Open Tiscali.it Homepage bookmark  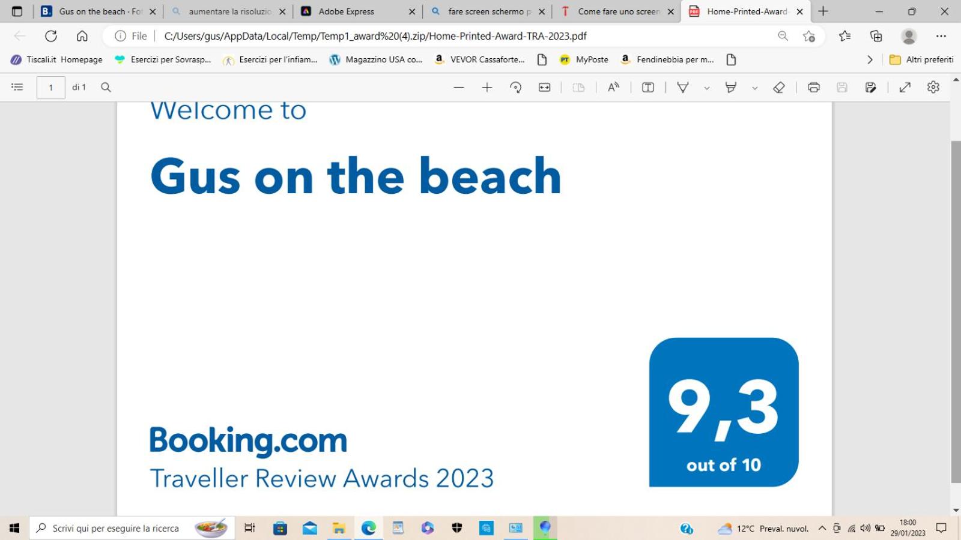pos(57,59)
